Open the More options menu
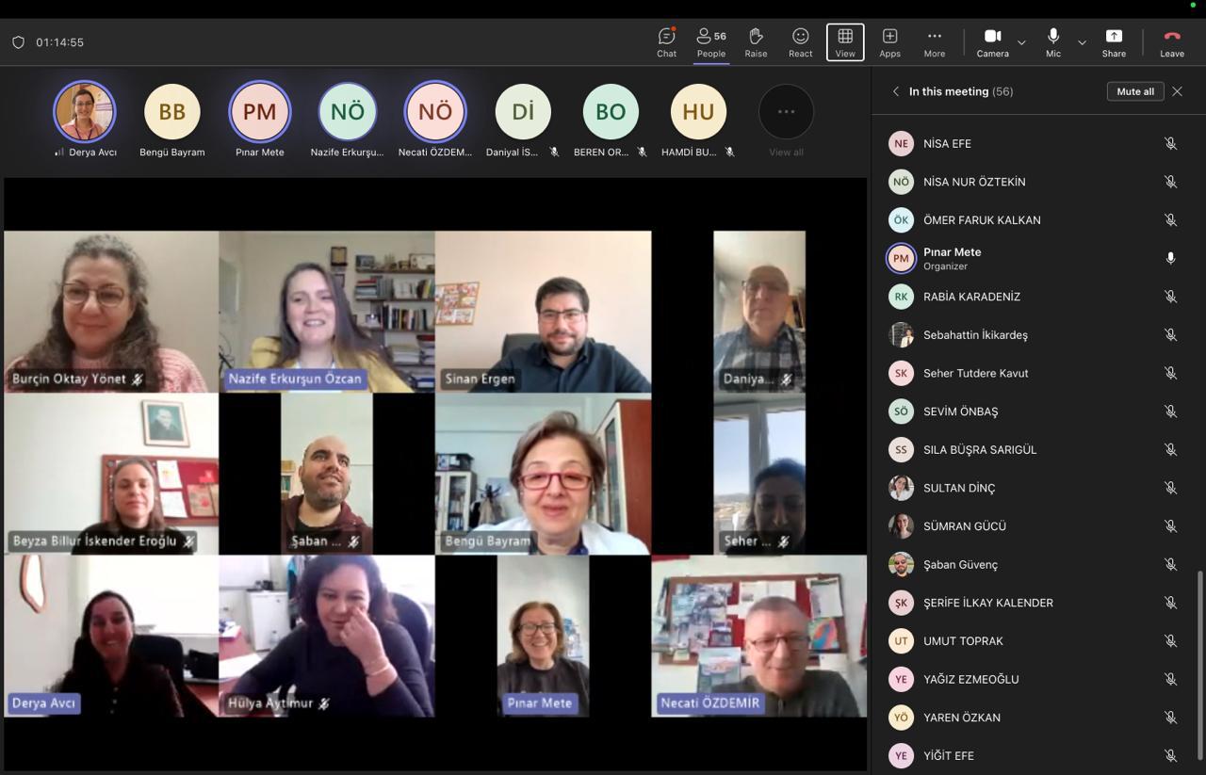Viewport: 1206px width, 775px height. pyautogui.click(x=934, y=42)
